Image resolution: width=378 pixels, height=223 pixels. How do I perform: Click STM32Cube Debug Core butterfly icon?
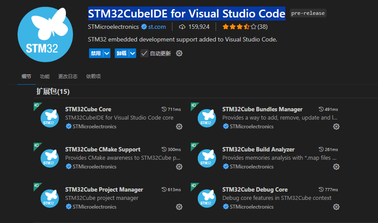click(x=207, y=199)
